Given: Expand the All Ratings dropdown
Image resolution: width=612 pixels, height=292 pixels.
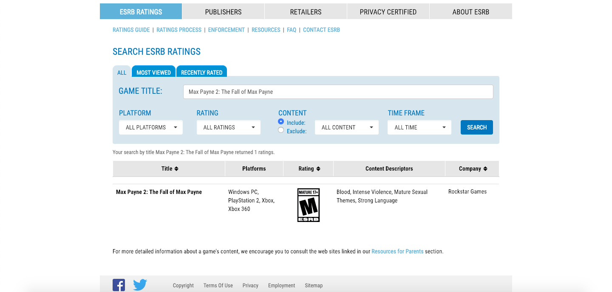Looking at the screenshot, I should click(229, 127).
